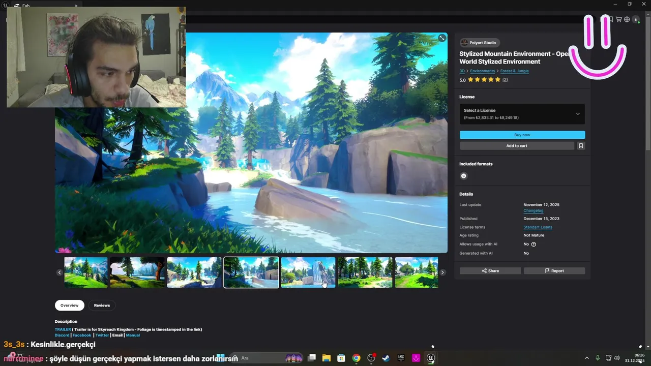Open volume control in the system tray

[617, 358]
